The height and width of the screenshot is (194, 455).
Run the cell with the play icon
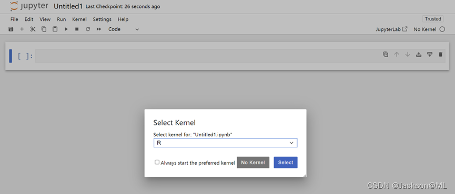coord(66,29)
